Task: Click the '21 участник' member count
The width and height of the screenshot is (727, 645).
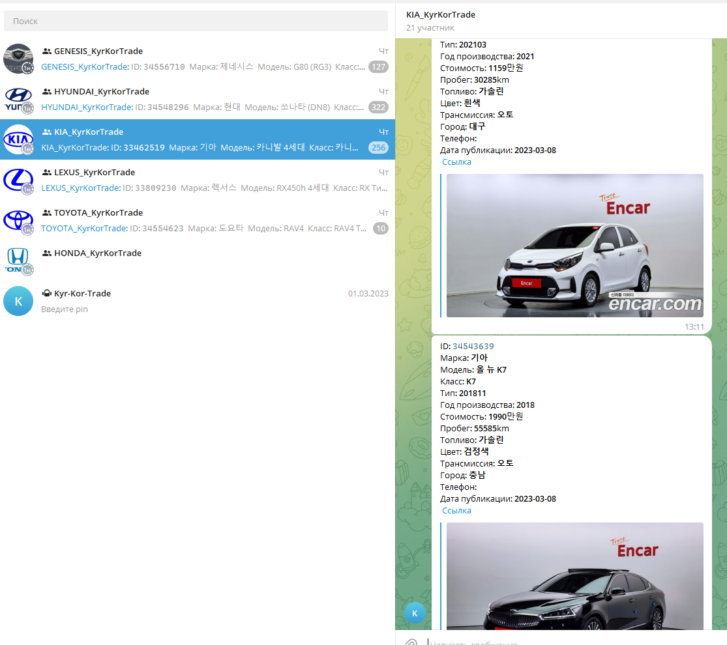Action: click(x=430, y=28)
